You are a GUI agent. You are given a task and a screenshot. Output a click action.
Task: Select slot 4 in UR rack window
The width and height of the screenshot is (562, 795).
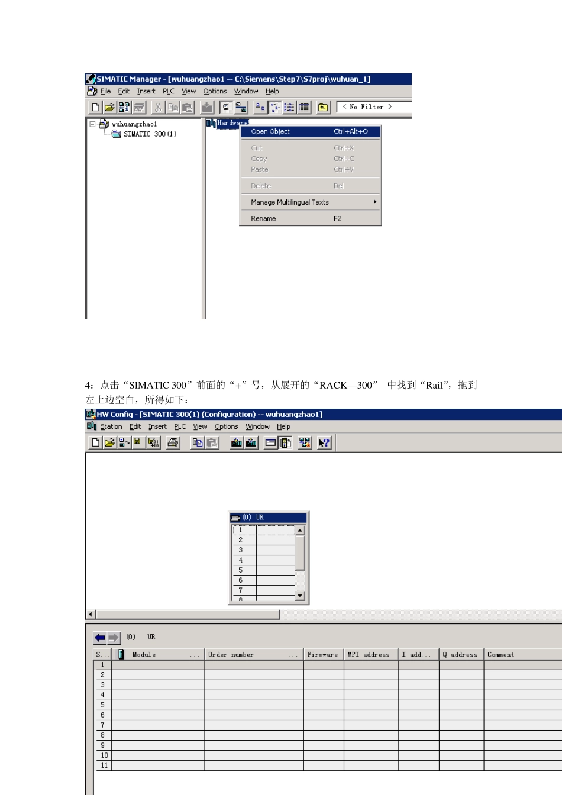point(264,560)
